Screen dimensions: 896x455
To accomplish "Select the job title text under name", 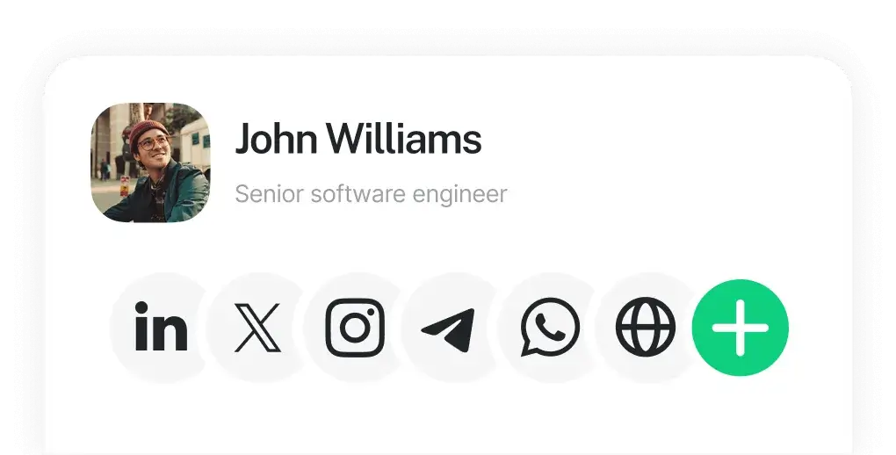I will (371, 194).
